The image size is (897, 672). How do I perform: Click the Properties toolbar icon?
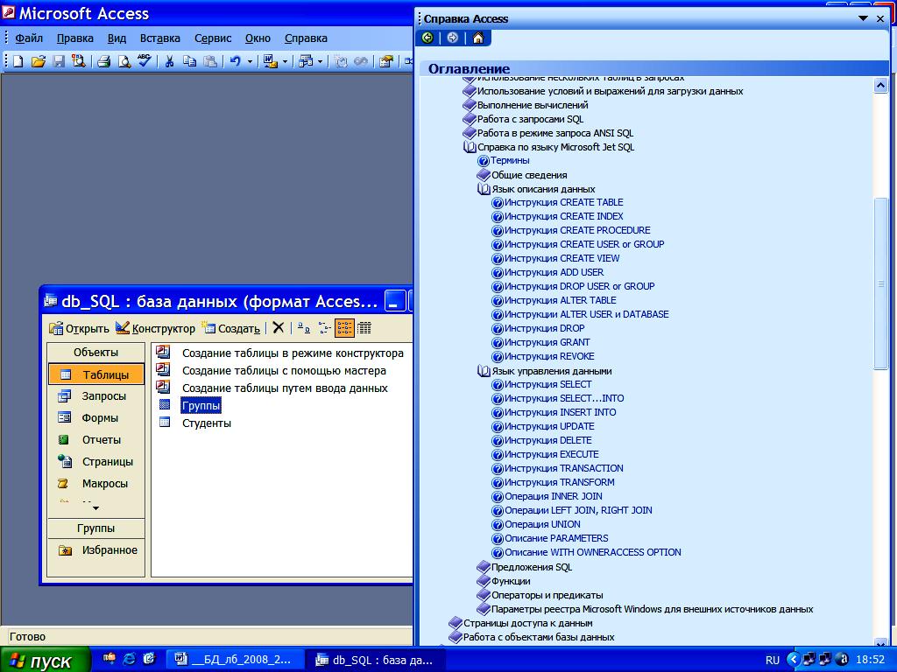386,61
